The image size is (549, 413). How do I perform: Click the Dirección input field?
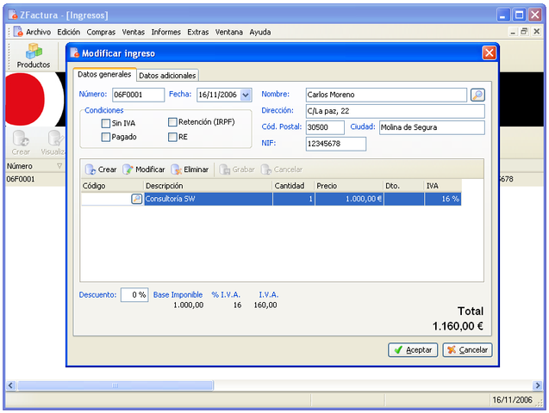396,111
